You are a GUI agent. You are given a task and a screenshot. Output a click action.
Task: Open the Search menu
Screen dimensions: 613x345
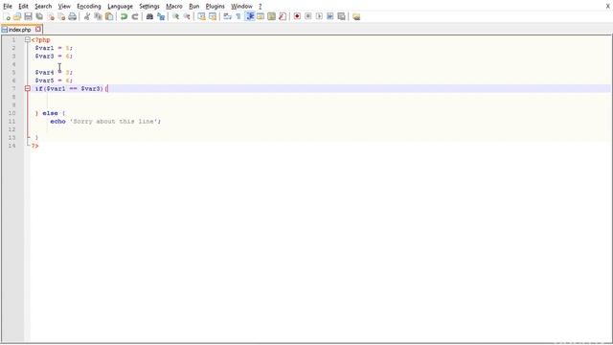pyautogui.click(x=43, y=7)
